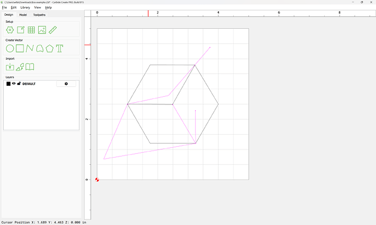The height and width of the screenshot is (225, 376).
Task: Click DEFAULT layer black color swatch
Action: 8,84
